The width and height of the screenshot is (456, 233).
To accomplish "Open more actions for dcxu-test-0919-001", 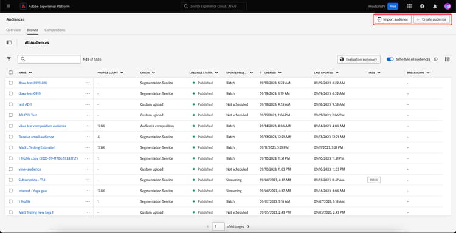I will (88, 83).
